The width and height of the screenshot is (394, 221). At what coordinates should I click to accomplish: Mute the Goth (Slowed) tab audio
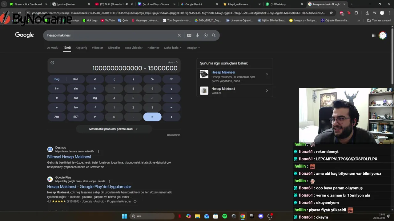pos(127,4)
